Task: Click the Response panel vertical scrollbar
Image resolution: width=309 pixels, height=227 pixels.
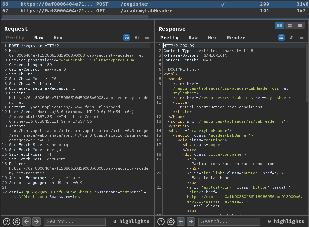Action: pyautogui.click(x=306, y=73)
